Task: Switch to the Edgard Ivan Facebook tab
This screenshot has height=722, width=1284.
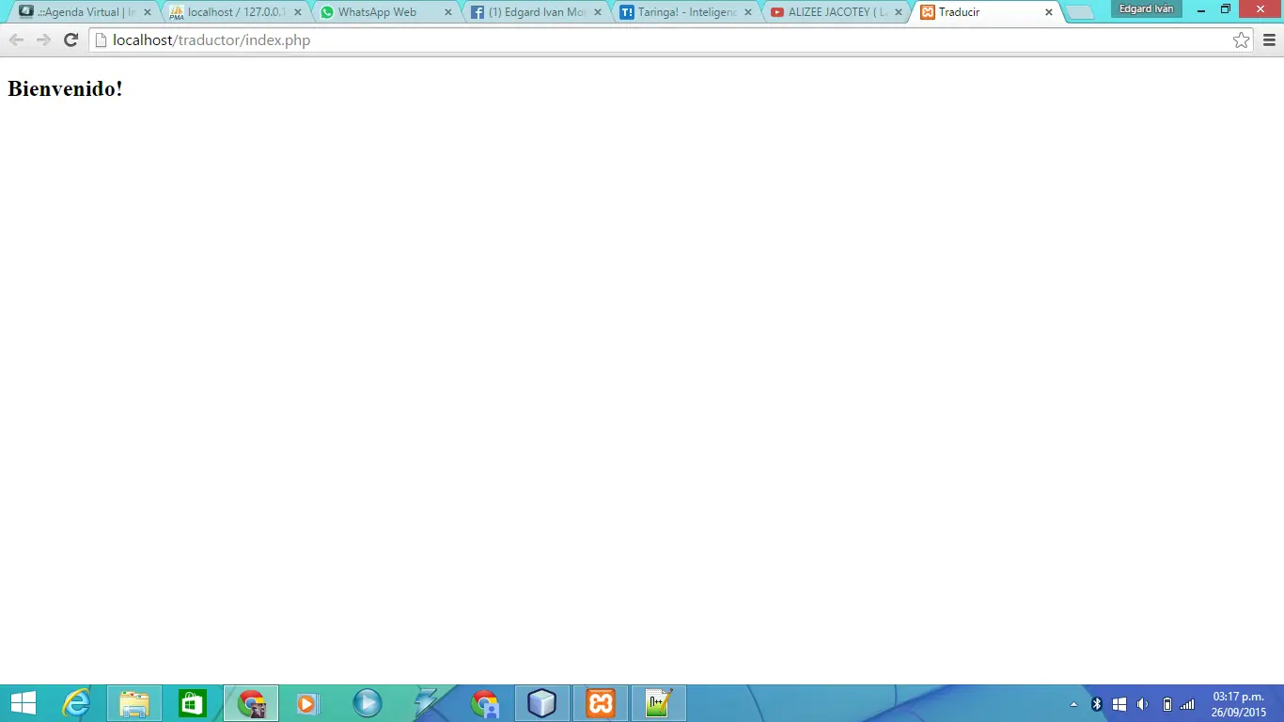Action: pyautogui.click(x=535, y=12)
